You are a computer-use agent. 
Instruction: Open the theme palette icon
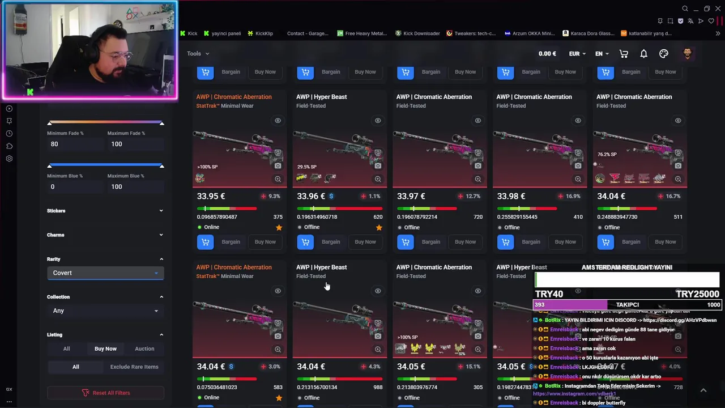coord(664,54)
